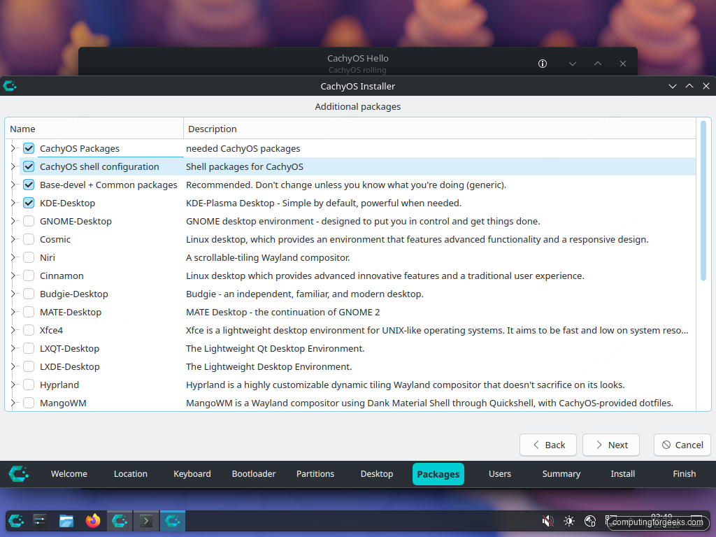Select the MATE-Desktop row label

click(71, 312)
